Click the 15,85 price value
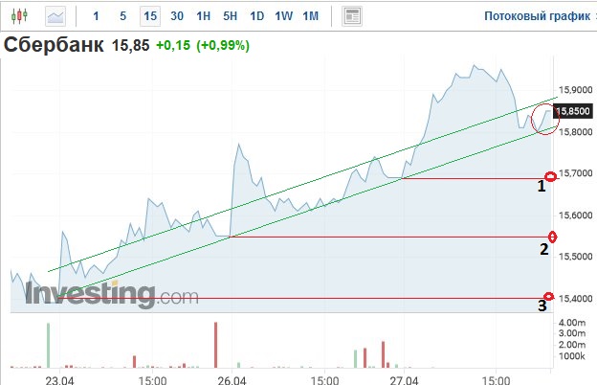 click(x=130, y=45)
